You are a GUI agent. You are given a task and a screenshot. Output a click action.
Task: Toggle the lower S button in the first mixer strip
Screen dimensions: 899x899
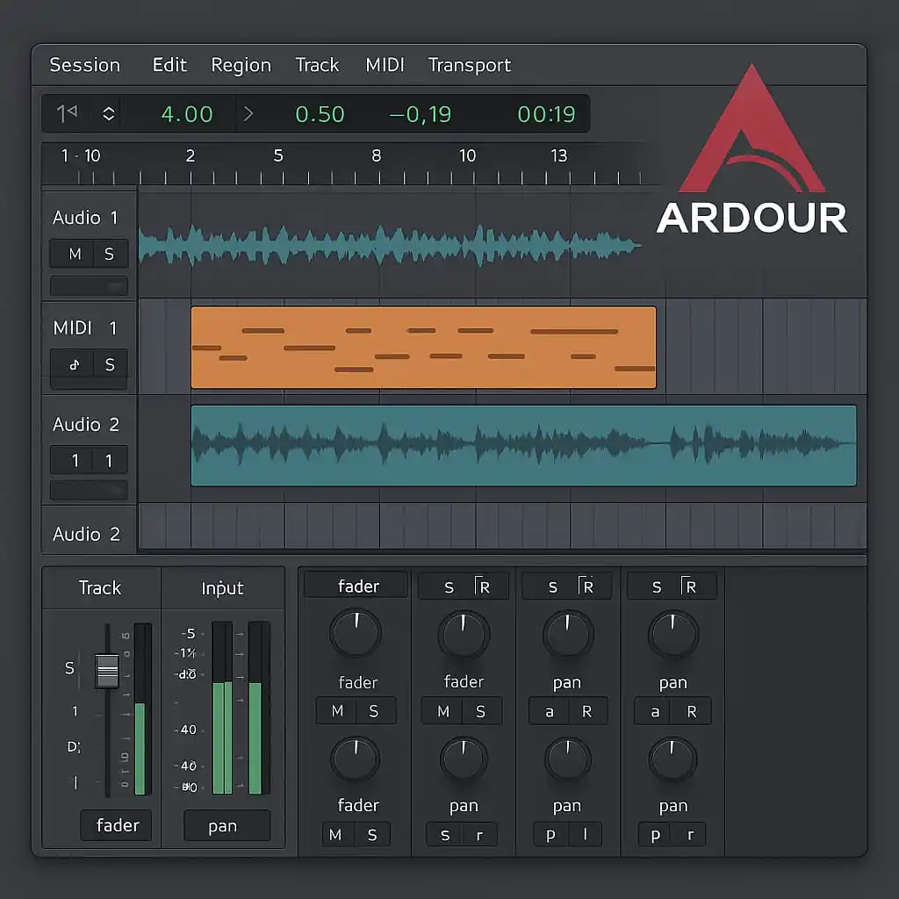tap(372, 835)
